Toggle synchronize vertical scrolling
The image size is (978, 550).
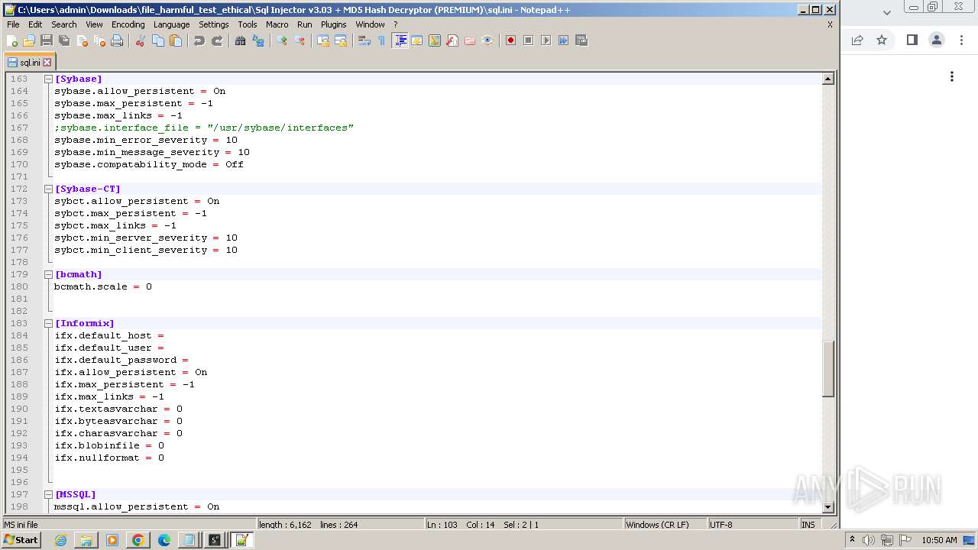(323, 40)
